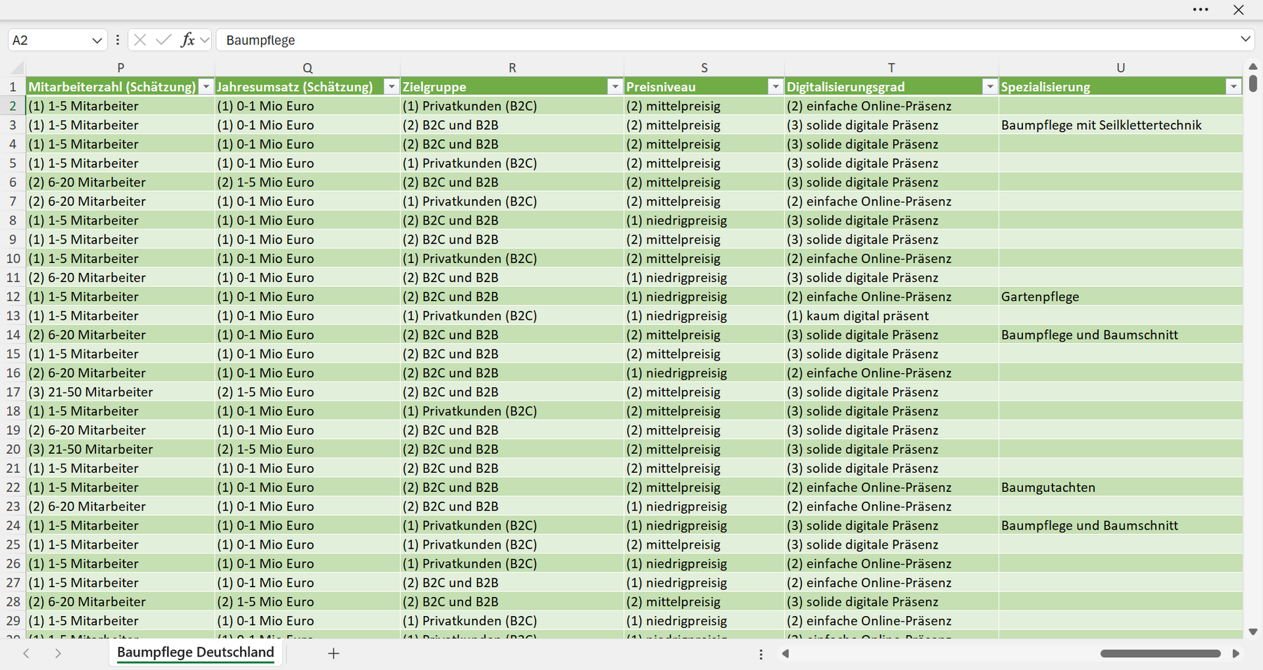Select cell 'Baumgutachten' in row 22
The width and height of the screenshot is (1263, 670).
(1121, 488)
